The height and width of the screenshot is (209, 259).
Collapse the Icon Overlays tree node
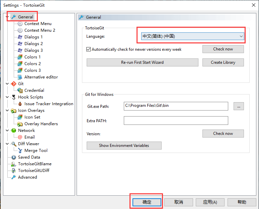point(7,111)
